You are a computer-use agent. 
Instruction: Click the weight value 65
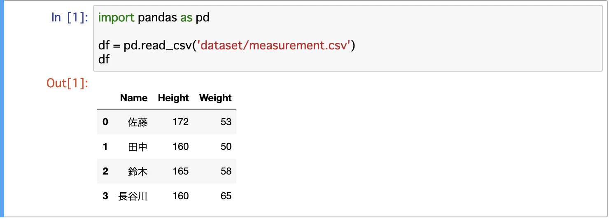point(226,196)
